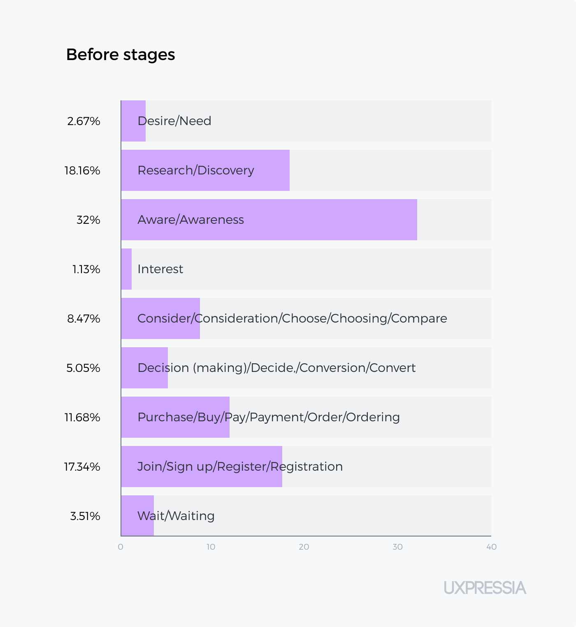Click the Consider/Consideration/Choose bar
Viewport: 576px width, 627px height.
point(160,318)
